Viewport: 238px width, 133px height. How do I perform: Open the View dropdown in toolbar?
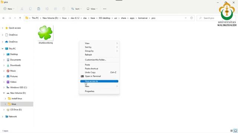pyautogui.click(x=92, y=9)
